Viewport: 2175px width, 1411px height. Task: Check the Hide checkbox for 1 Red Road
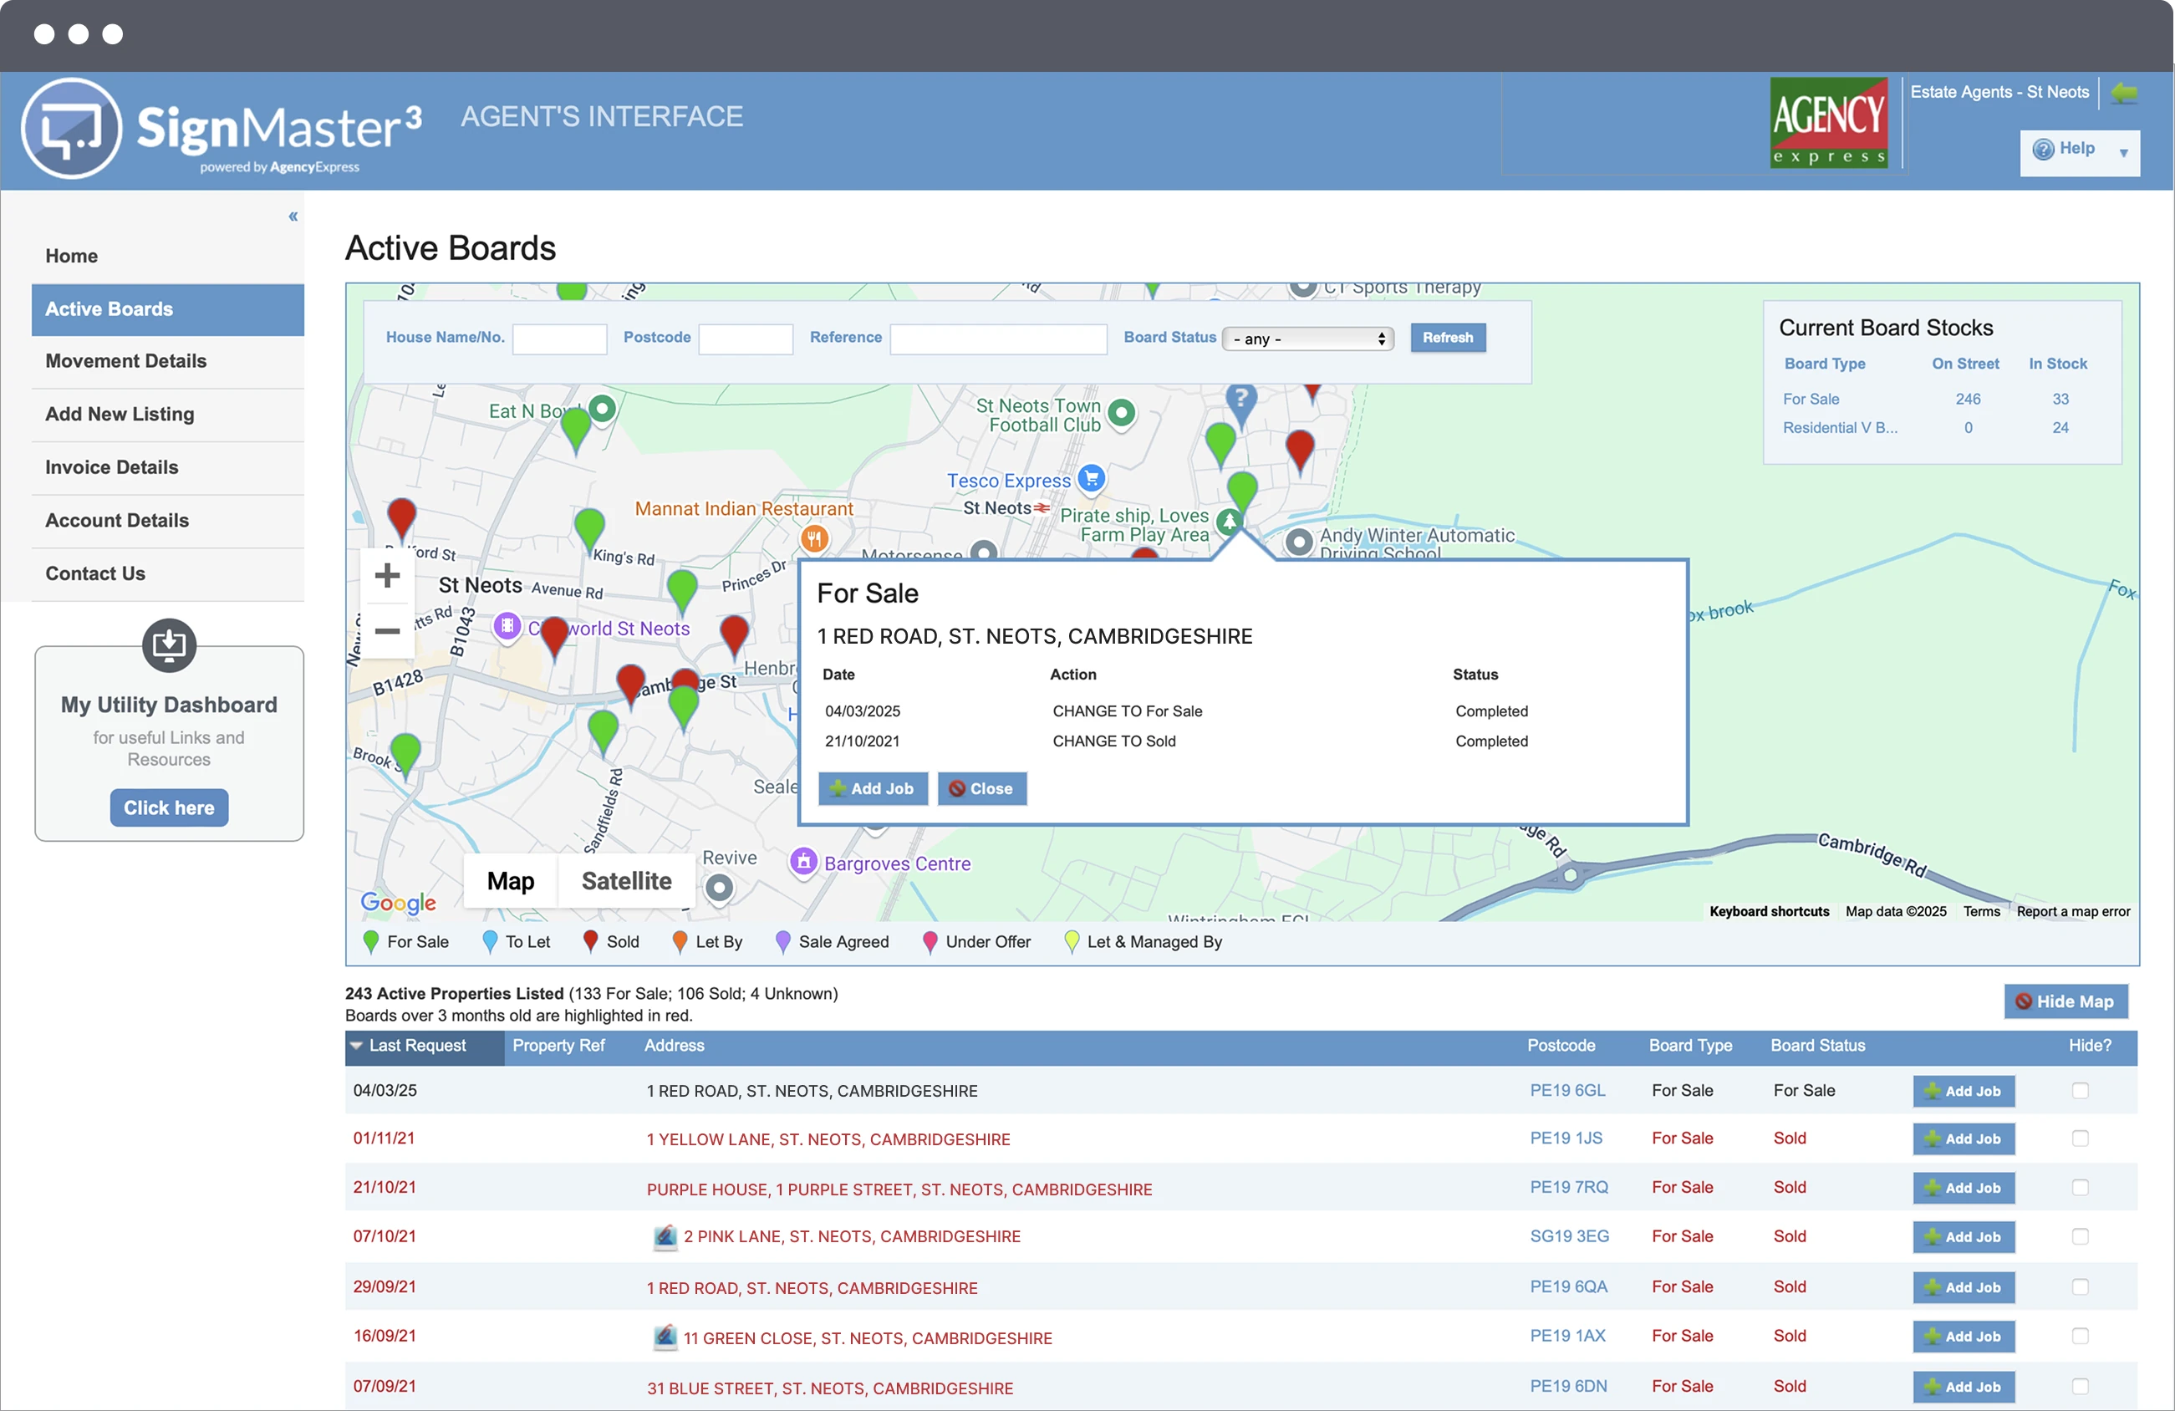[2081, 1090]
